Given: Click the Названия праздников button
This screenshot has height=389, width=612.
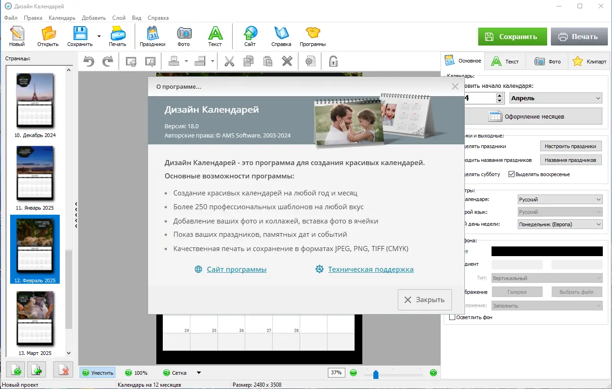Looking at the screenshot, I should click(571, 160).
